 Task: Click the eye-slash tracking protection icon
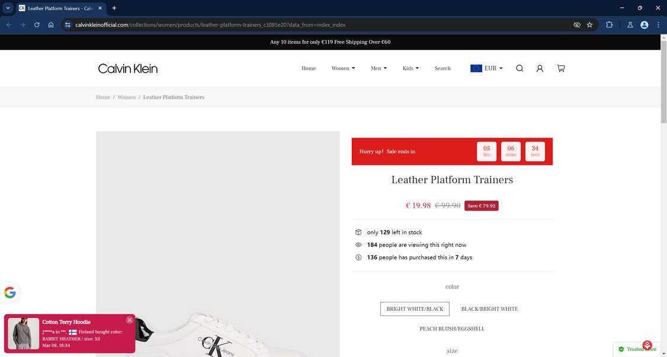pos(577,25)
